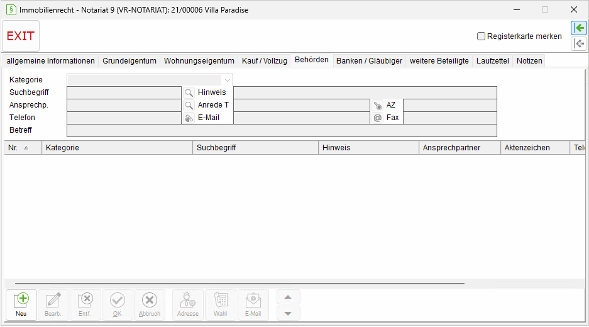This screenshot has width=589, height=327.
Task: Open weitere Beteiligte tab
Action: (x=439, y=61)
